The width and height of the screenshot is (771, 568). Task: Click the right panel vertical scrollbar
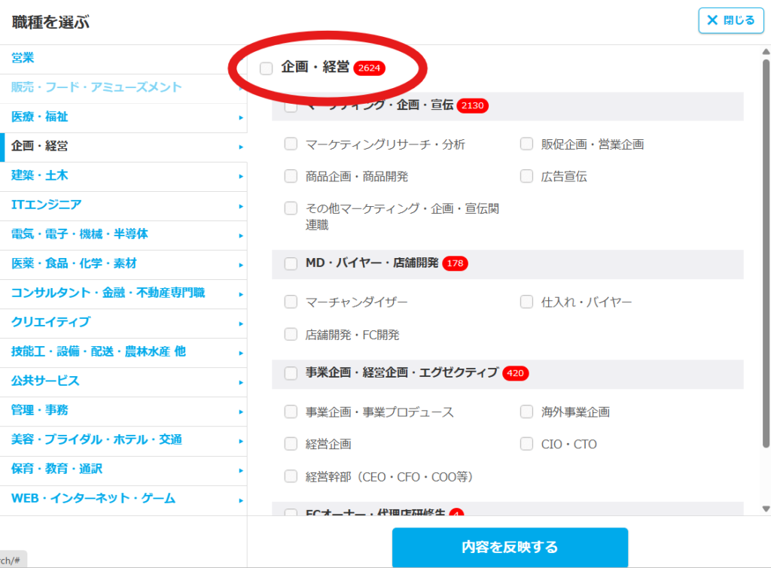[x=766, y=248]
